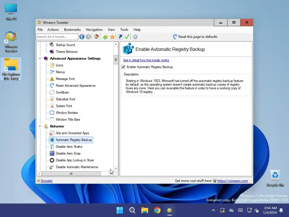The width and height of the screenshot is (289, 217).
Task: Click the Window Borders icon
Action: coord(52,112)
